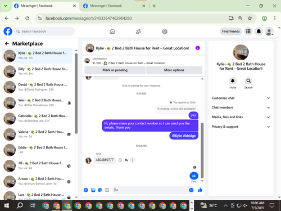Image resolution: width=281 pixels, height=211 pixels.
Task: Open Kylie conversation in the list
Action: pos(37,56)
